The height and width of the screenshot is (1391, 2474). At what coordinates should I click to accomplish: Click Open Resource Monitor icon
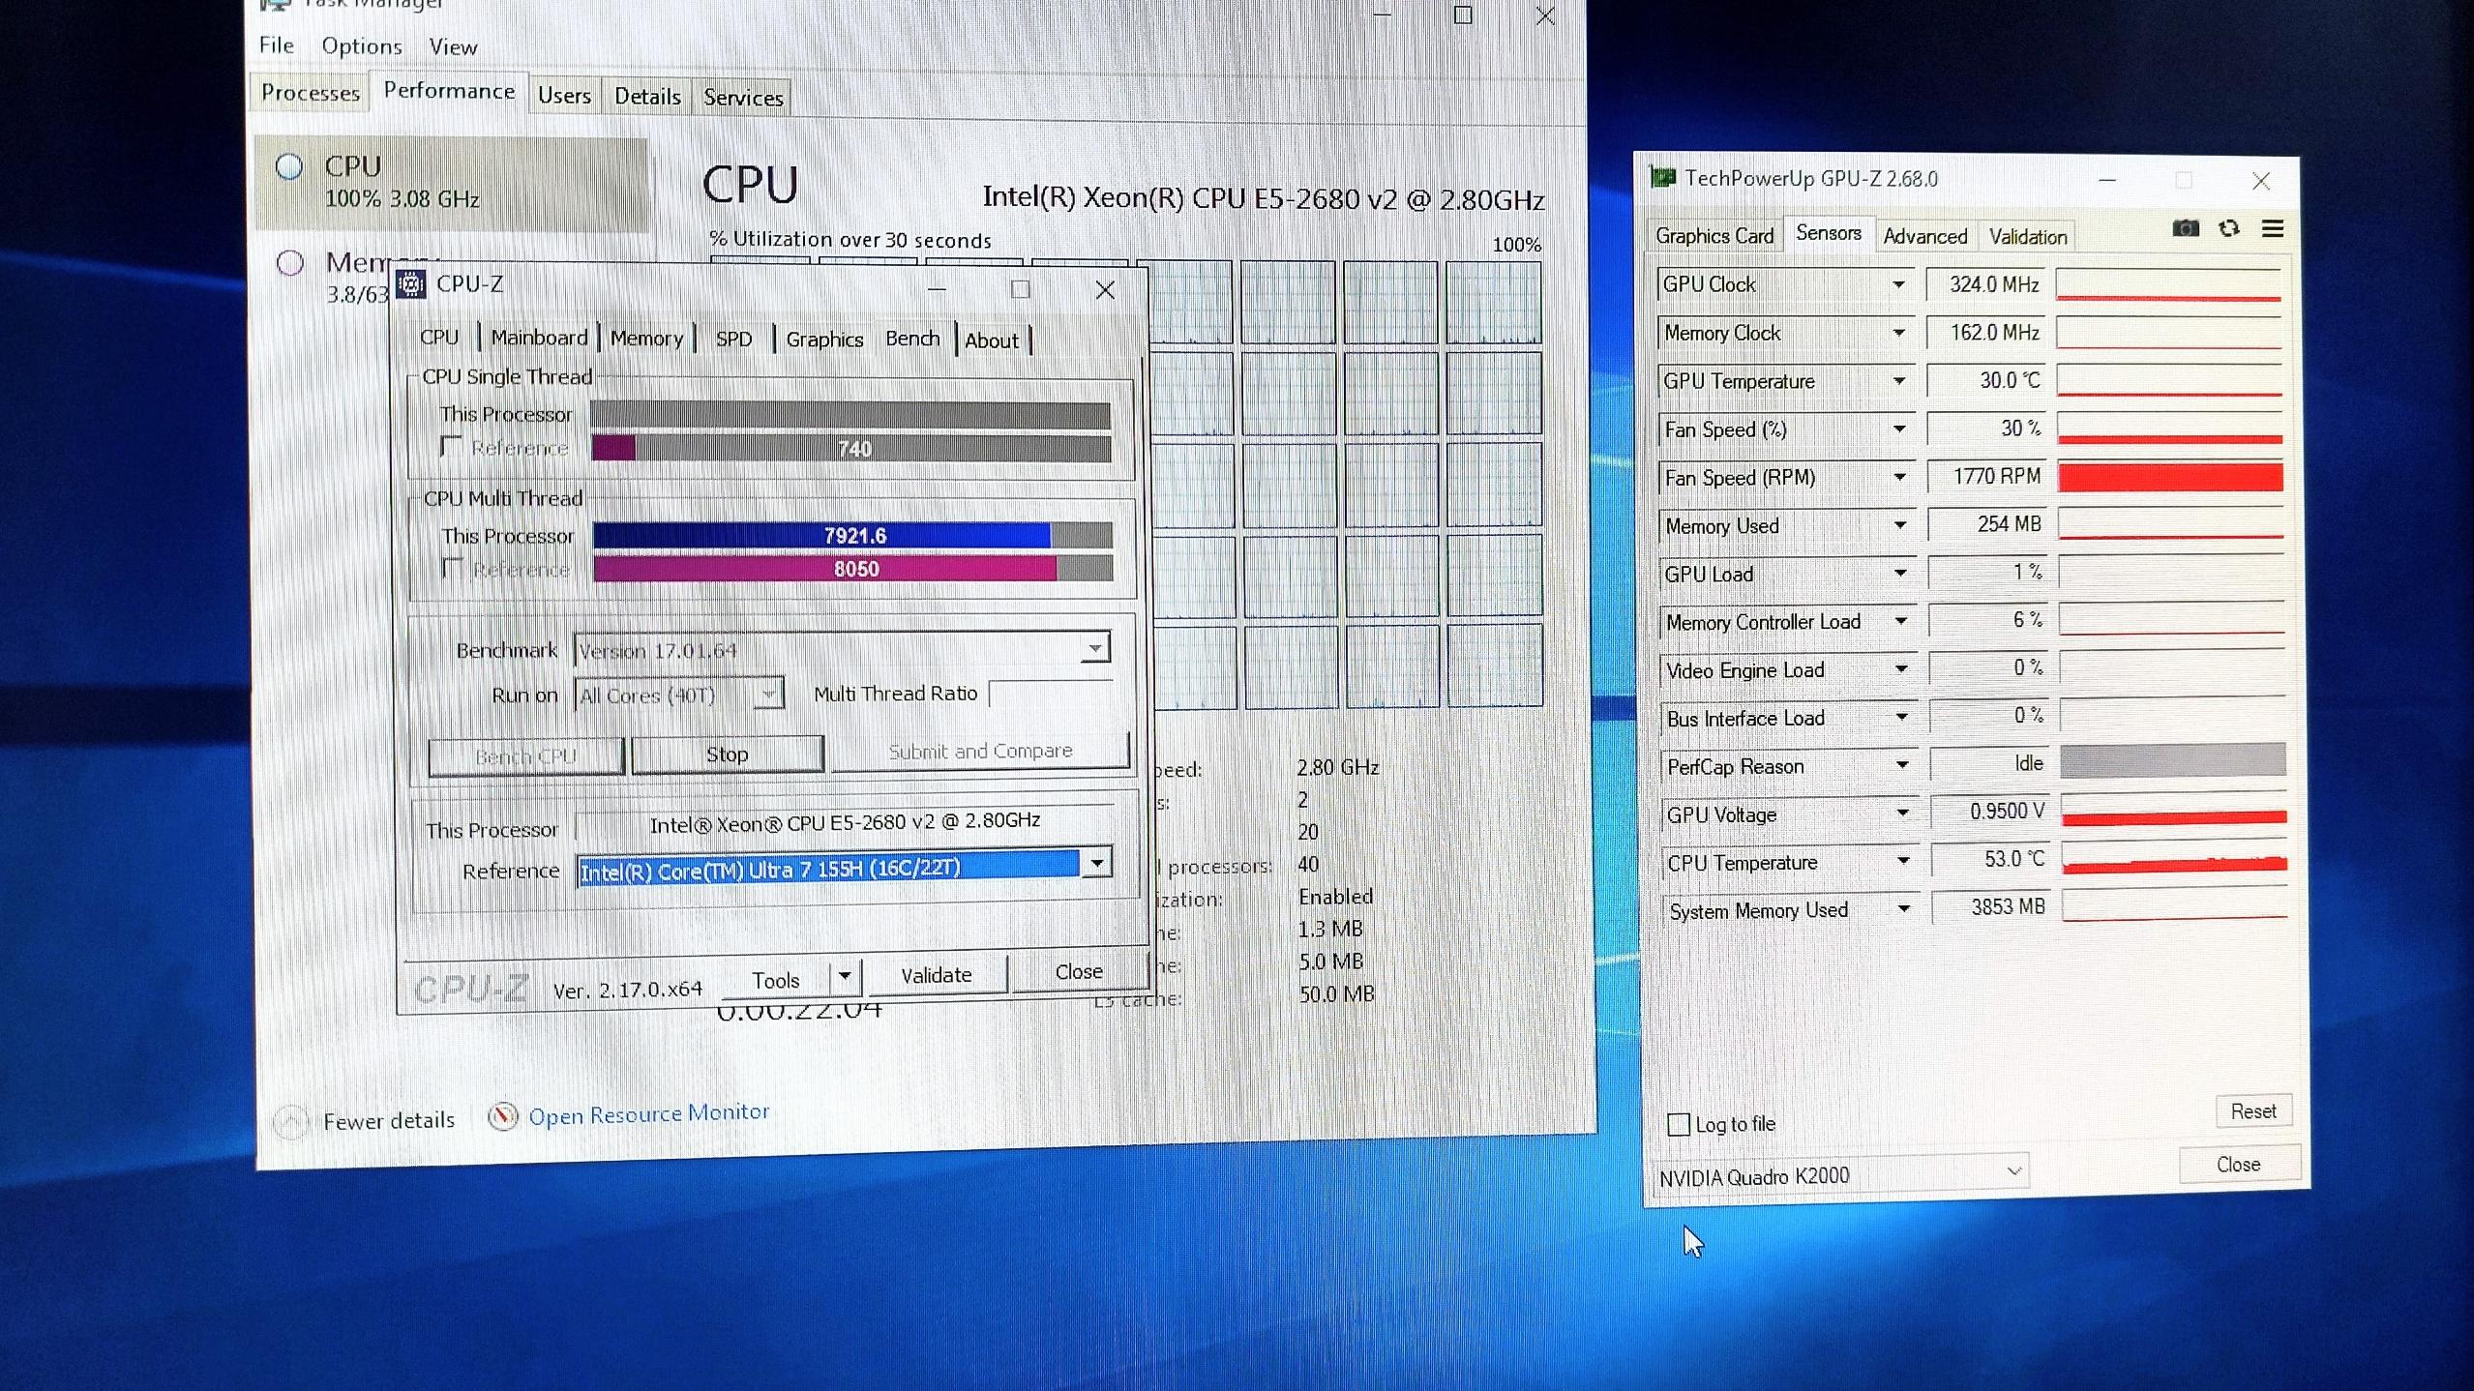pos(502,1117)
